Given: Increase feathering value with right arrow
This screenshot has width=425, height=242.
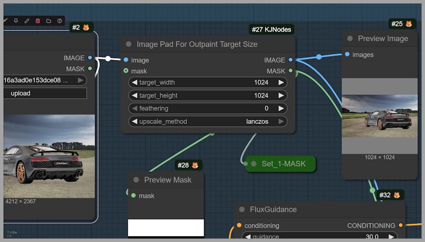Looking at the screenshot, I should click(x=281, y=109).
